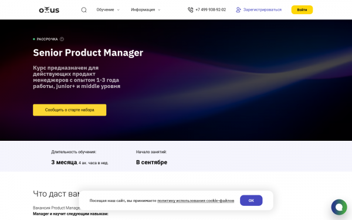The width and height of the screenshot is (352, 220).
Task: Click the 3 месяца duration text
Action: coord(64,162)
